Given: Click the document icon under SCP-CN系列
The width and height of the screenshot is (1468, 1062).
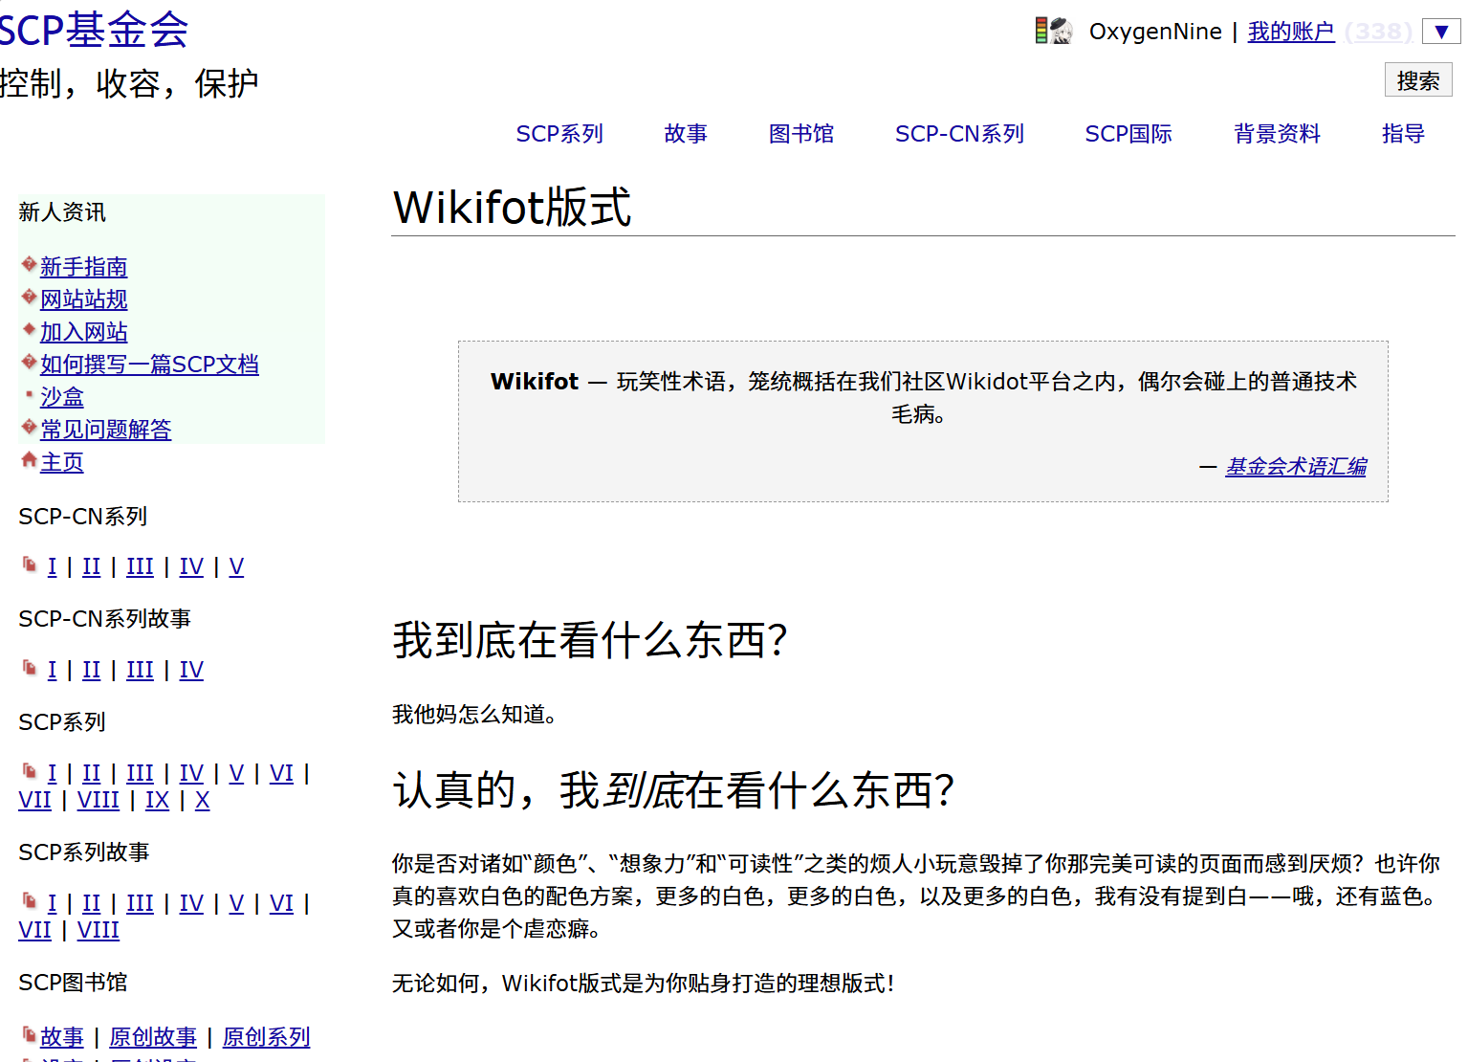Looking at the screenshot, I should [30, 564].
